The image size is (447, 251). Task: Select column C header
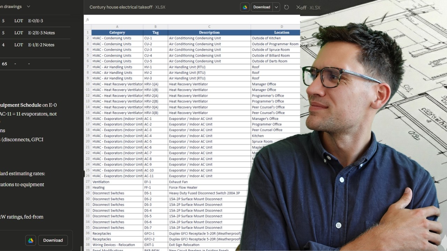pos(209,27)
